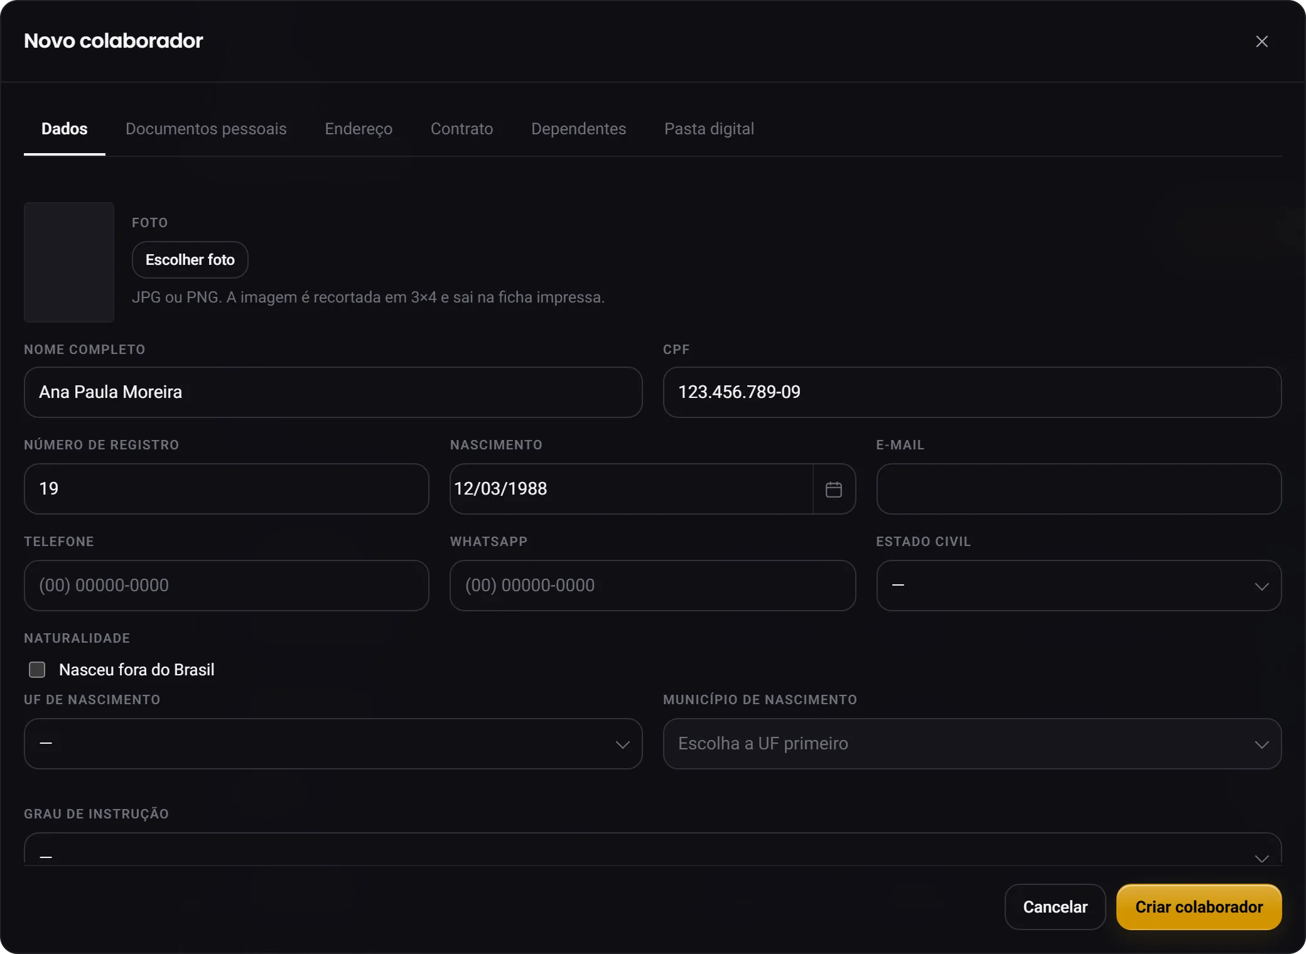Open the Estado civil dropdown

click(1078, 586)
